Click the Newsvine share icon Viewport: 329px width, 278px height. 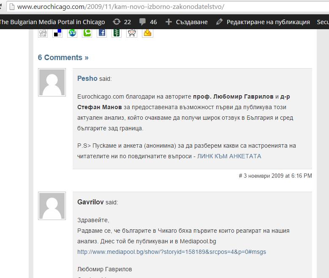coord(117,33)
